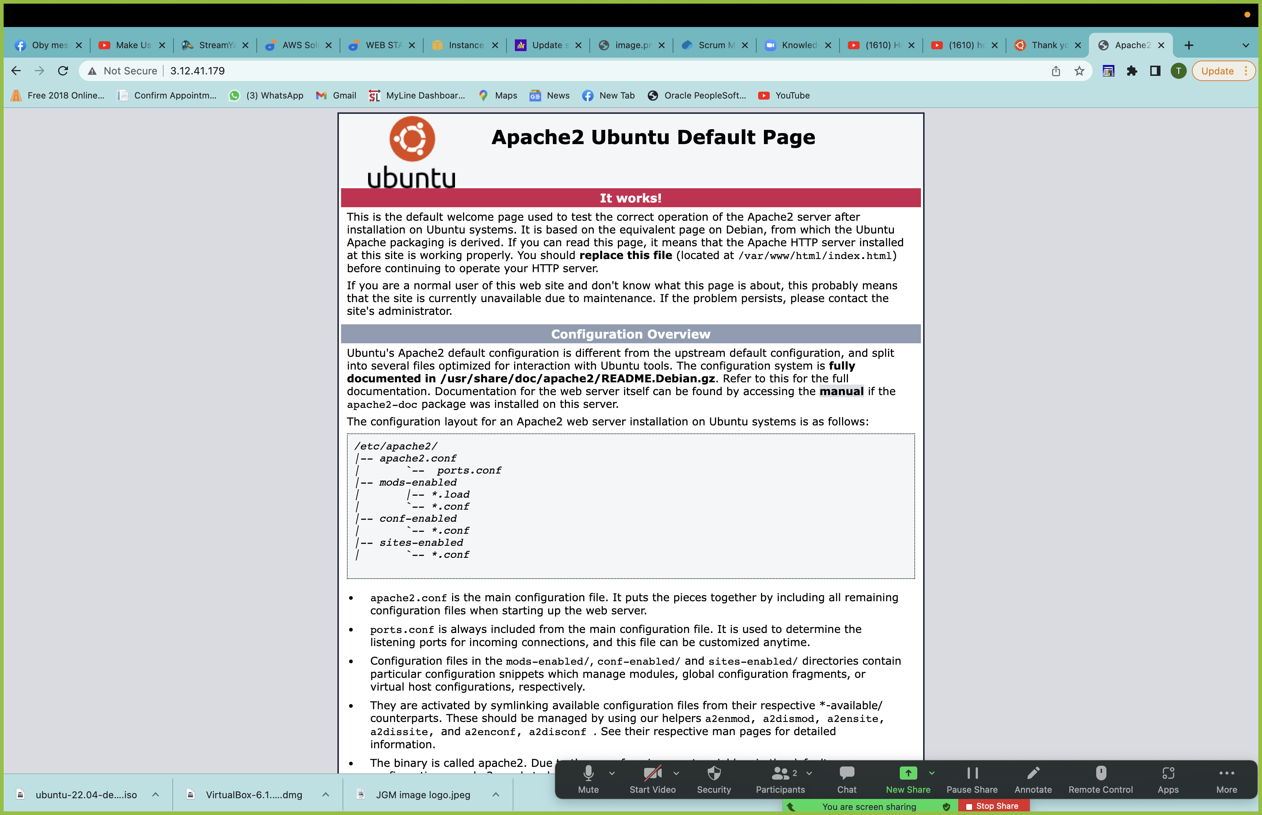
Task: Click the share page icon in address bar
Action: (x=1055, y=71)
